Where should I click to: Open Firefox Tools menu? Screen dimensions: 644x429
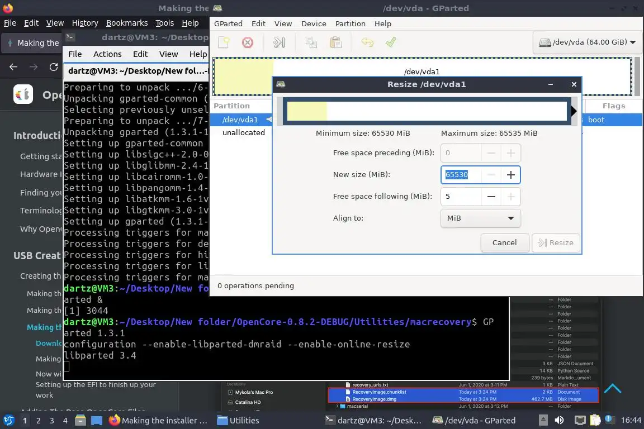pos(164,23)
